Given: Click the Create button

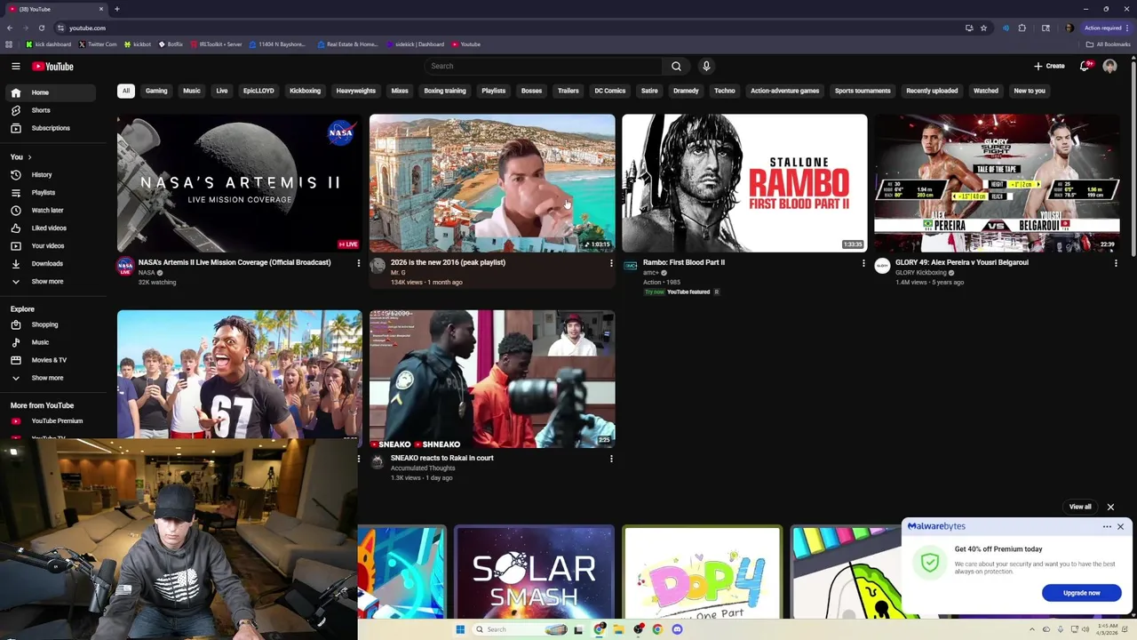Looking at the screenshot, I should point(1049,66).
